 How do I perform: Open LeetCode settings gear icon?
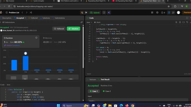click(x=157, y=13)
